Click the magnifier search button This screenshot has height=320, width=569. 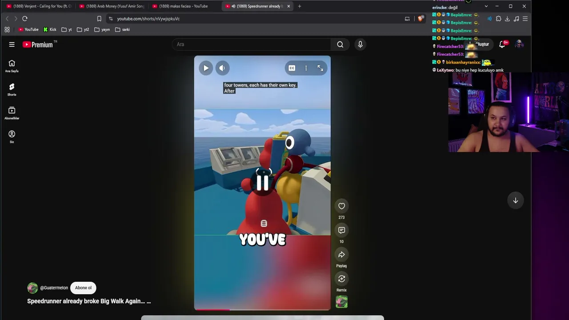coord(340,44)
